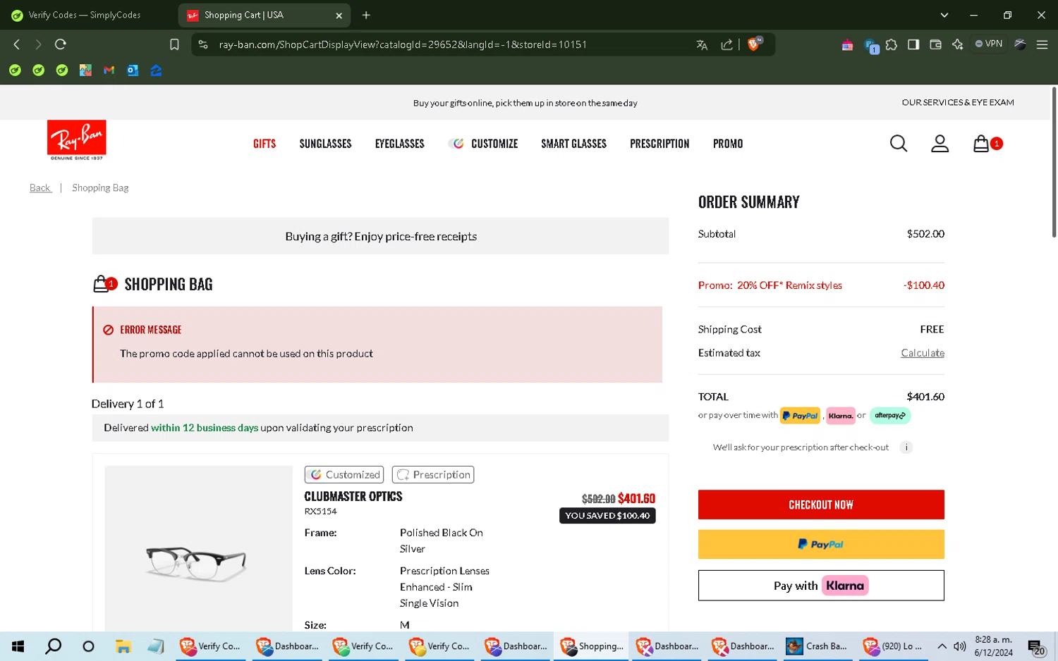Switch to Verify Codes SimplyCodes tab
The image size is (1058, 661).
[x=85, y=15]
